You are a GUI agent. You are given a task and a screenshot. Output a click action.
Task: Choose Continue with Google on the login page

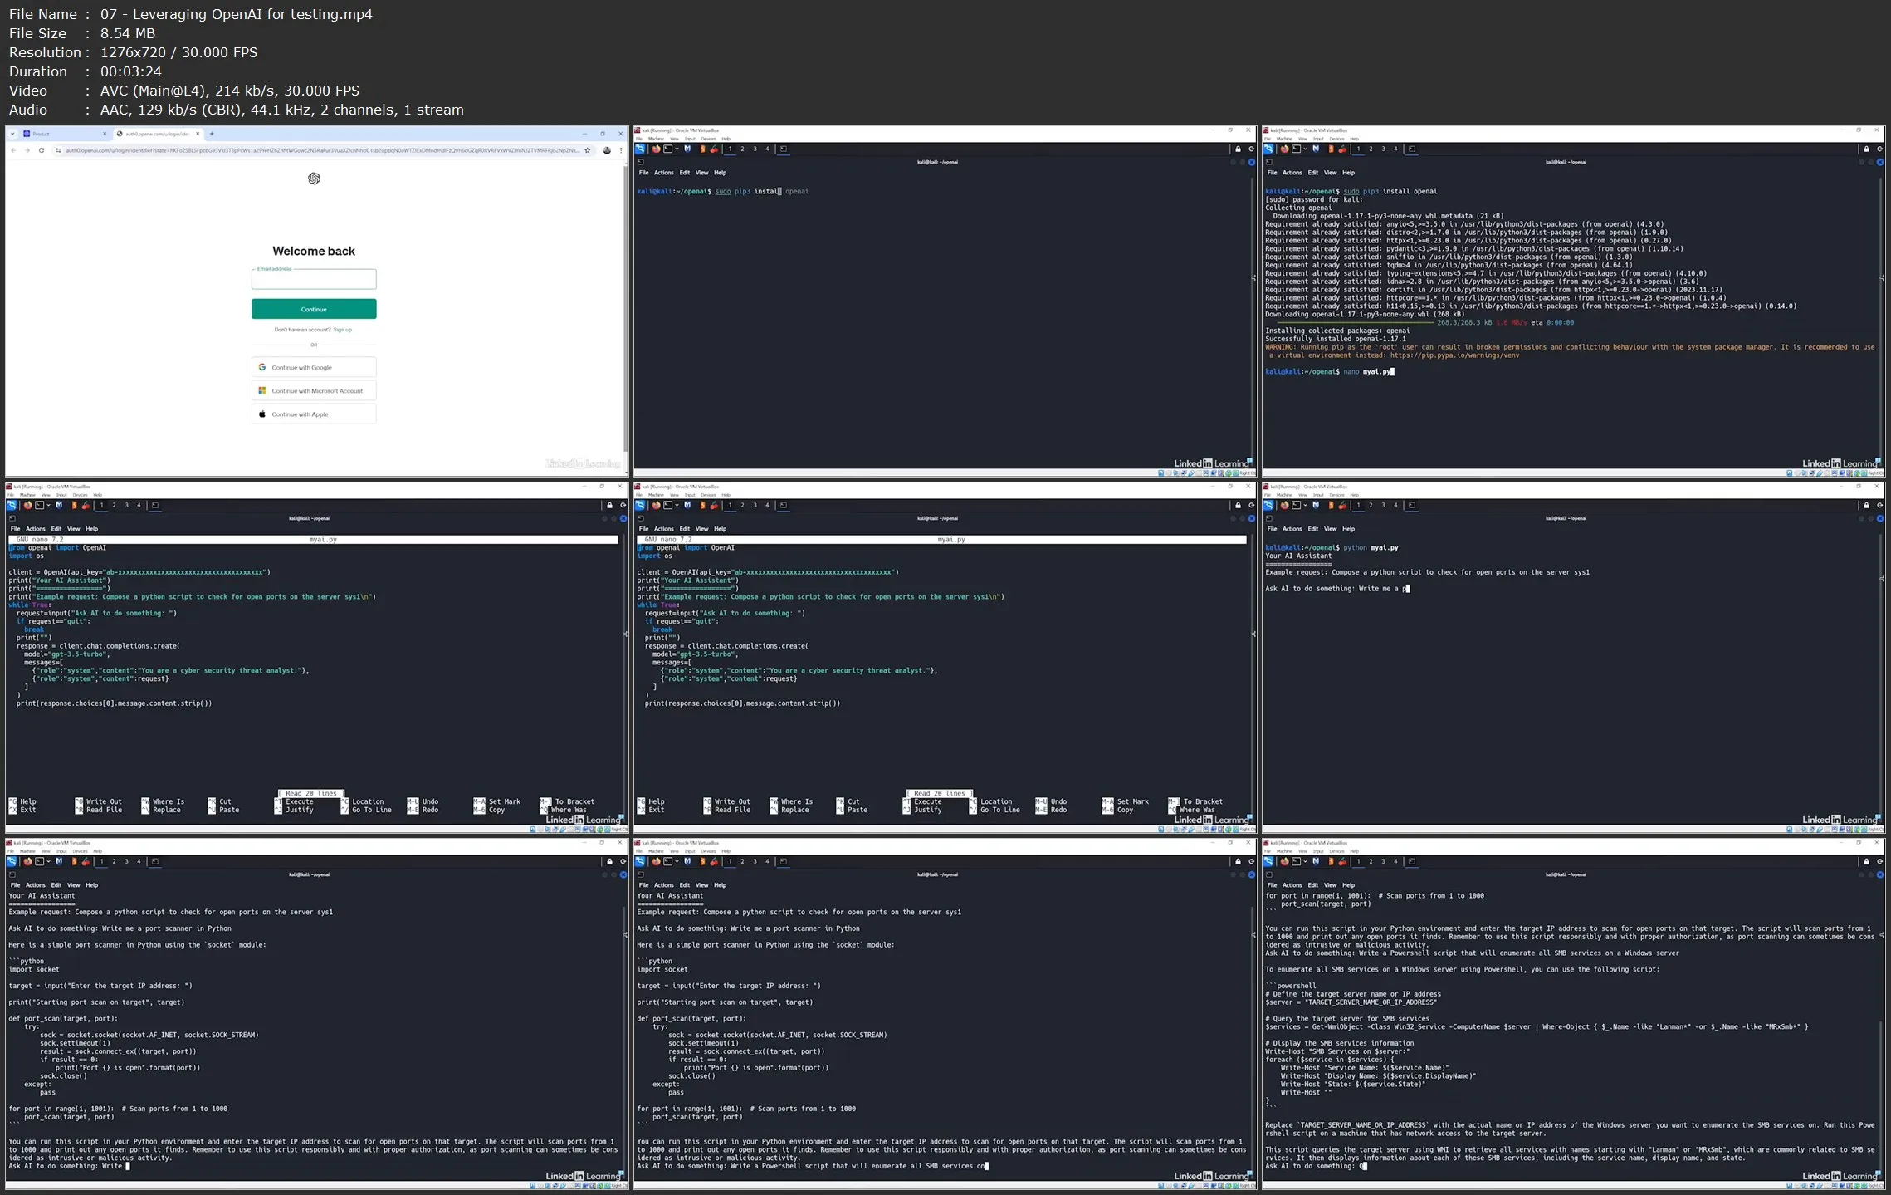pyautogui.click(x=314, y=367)
